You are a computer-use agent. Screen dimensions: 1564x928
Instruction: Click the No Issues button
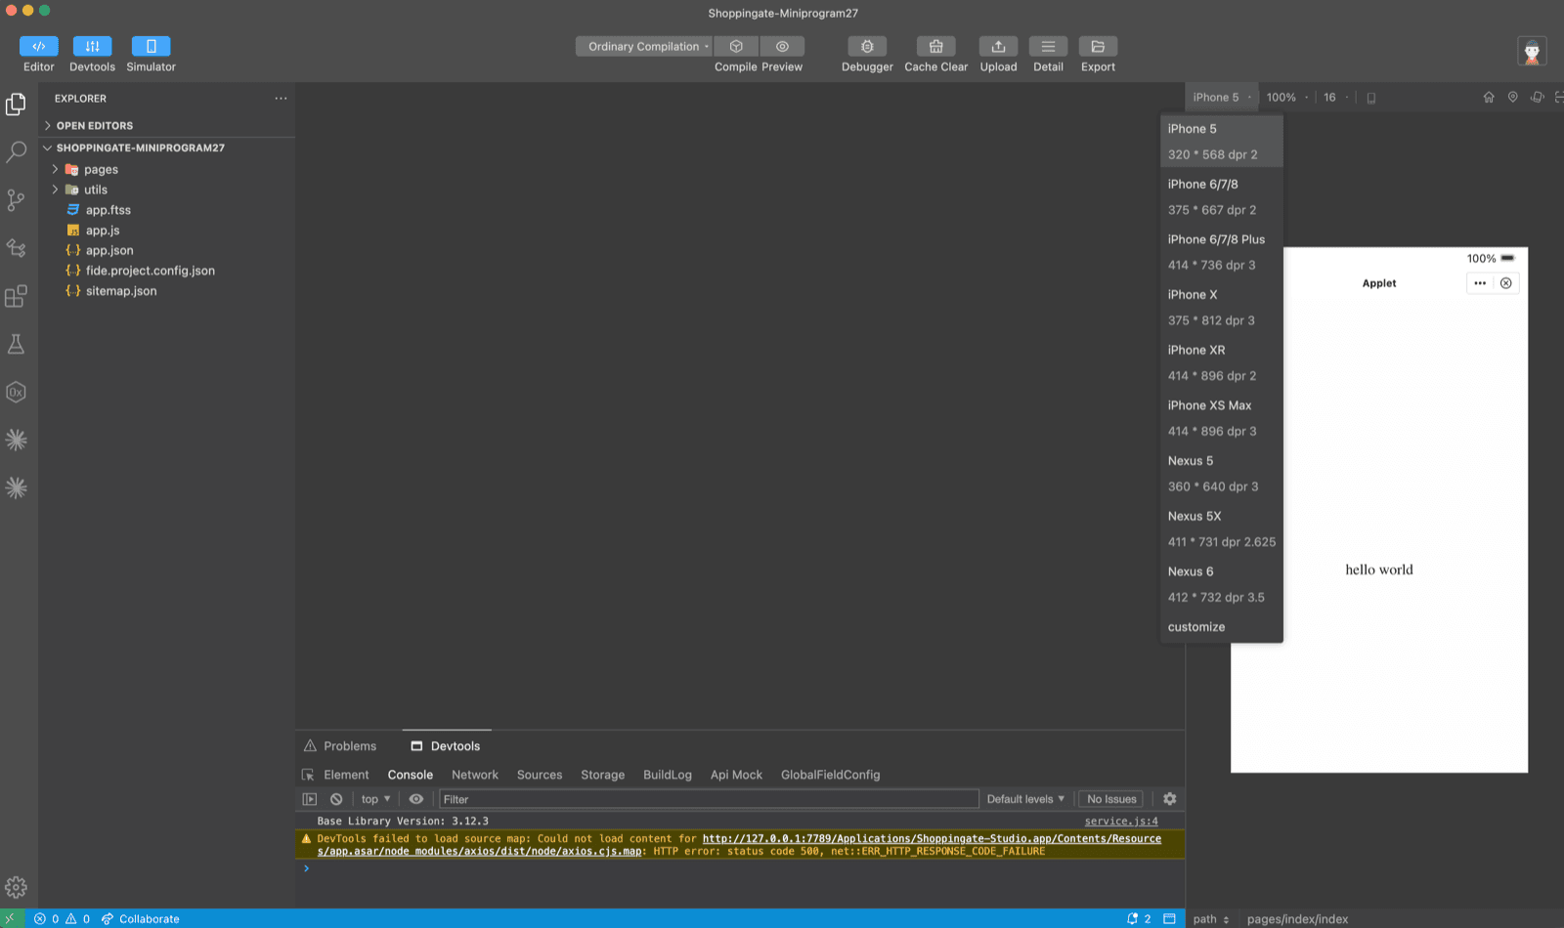coord(1111,799)
